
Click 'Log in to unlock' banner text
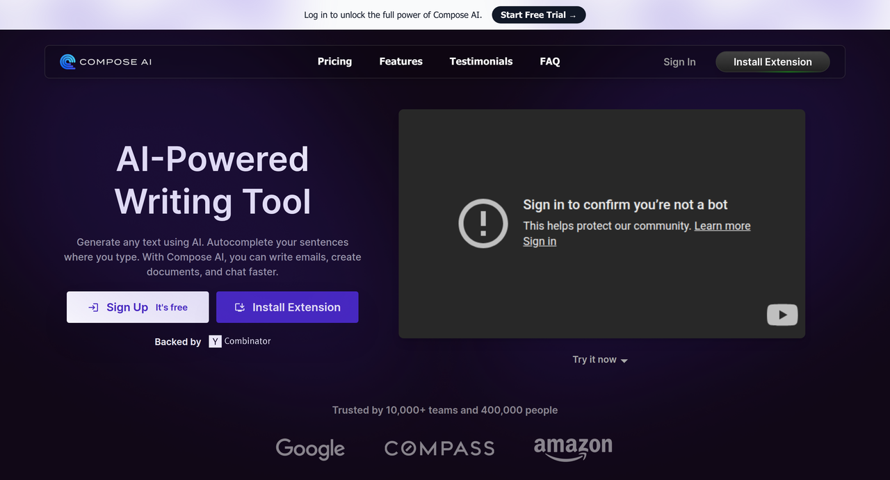[x=393, y=15]
